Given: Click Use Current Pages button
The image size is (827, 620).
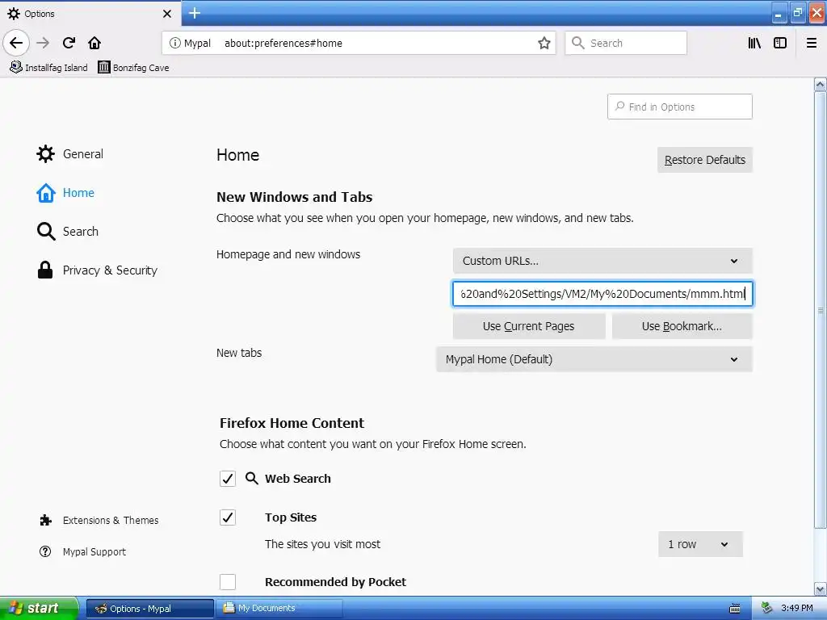Looking at the screenshot, I should 528,326.
